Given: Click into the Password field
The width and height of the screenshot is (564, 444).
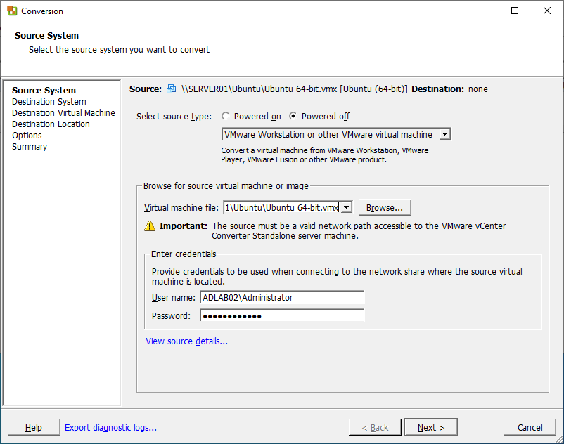Looking at the screenshot, I should (x=282, y=315).
